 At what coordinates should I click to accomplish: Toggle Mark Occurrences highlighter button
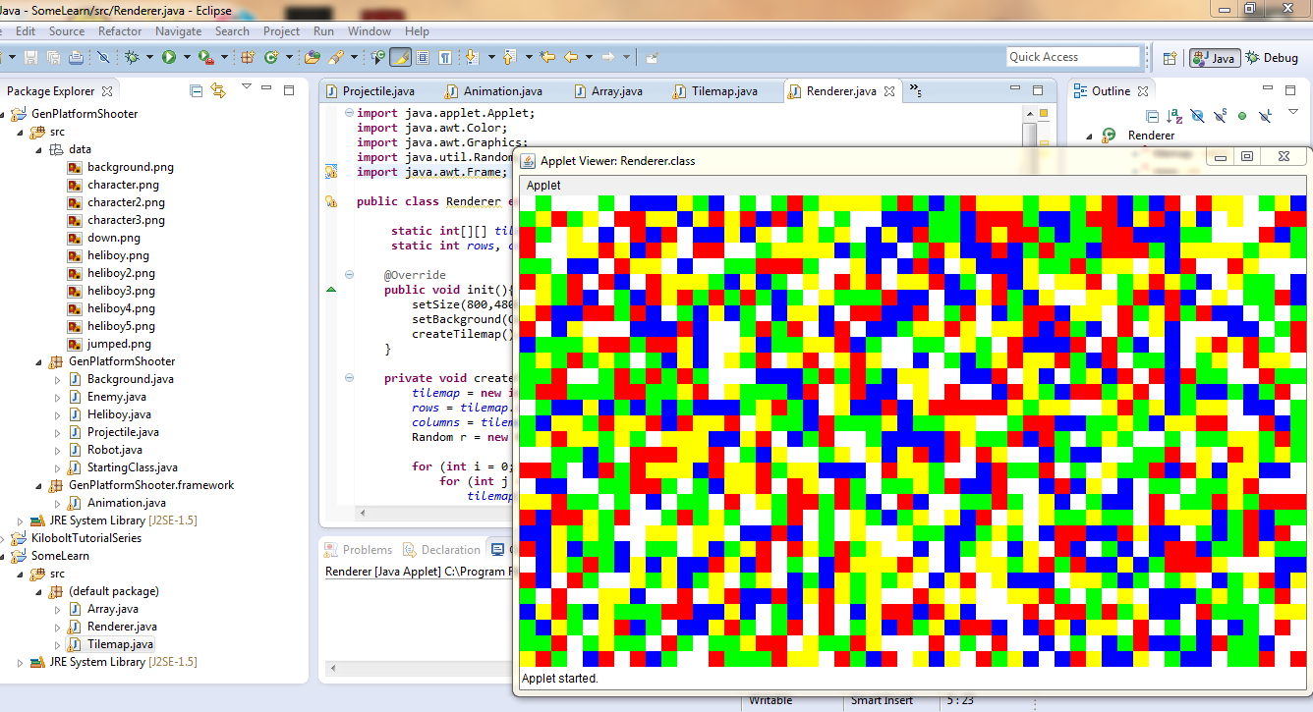pyautogui.click(x=400, y=57)
